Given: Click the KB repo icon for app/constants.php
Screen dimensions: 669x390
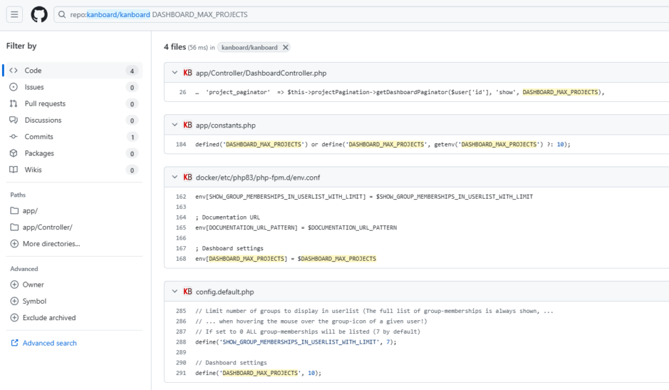Looking at the screenshot, I should coord(188,125).
